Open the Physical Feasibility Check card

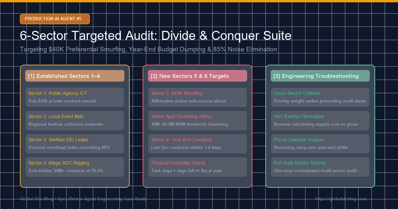coord(197,167)
